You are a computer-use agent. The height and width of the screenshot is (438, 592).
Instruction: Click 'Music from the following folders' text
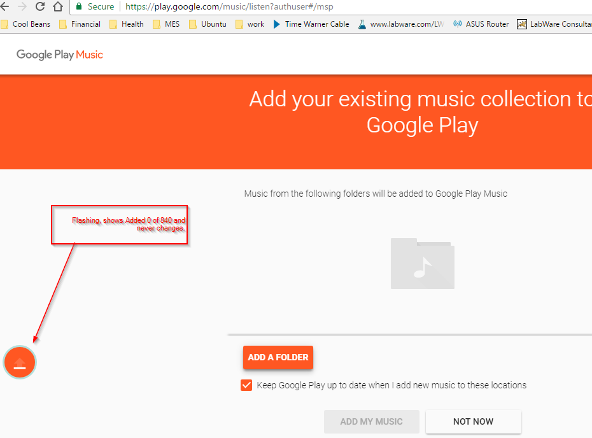click(x=376, y=194)
